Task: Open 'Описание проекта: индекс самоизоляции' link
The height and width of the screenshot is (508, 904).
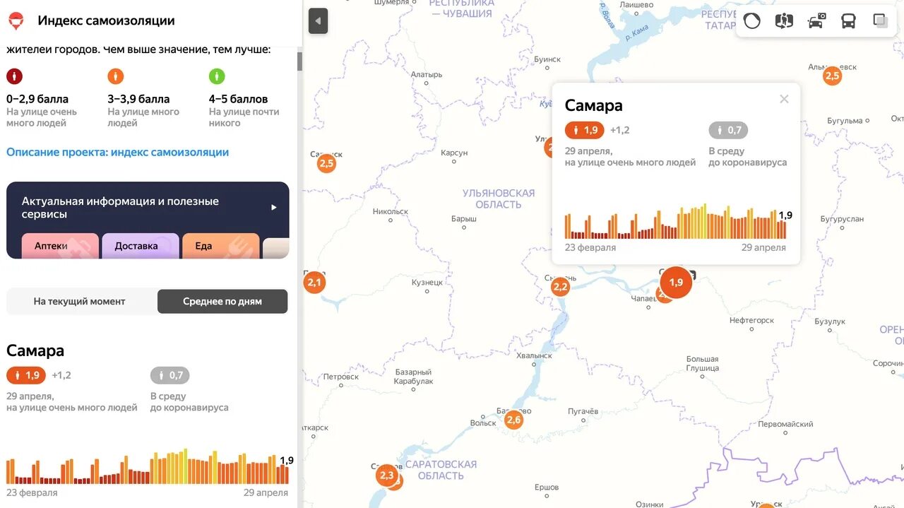Action: tap(118, 152)
